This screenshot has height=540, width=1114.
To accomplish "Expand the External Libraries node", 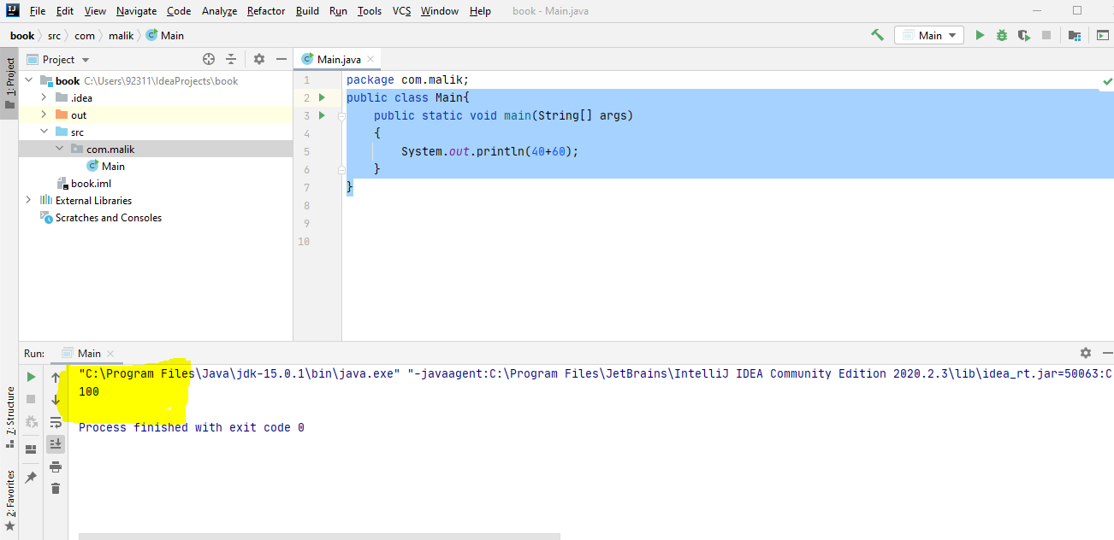I will tap(27, 200).
